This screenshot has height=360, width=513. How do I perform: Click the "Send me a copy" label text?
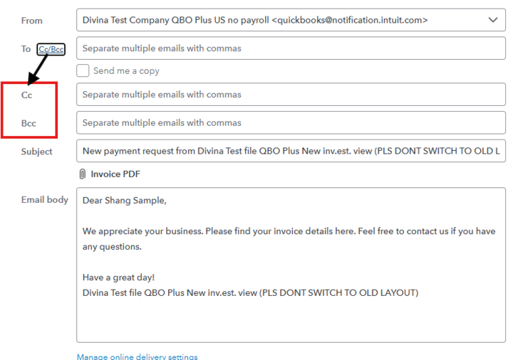126,71
